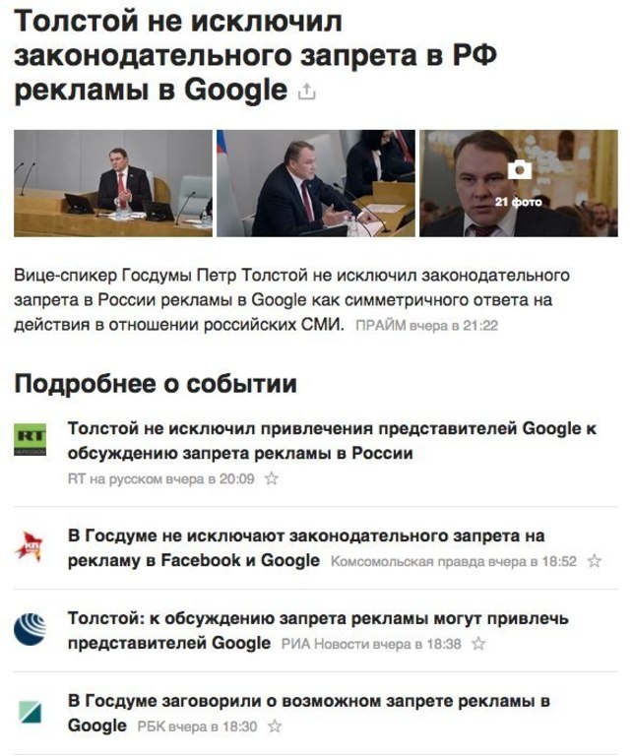Click the РИА Новости globe logo
The height and width of the screenshot is (756, 633).
pos(30,629)
